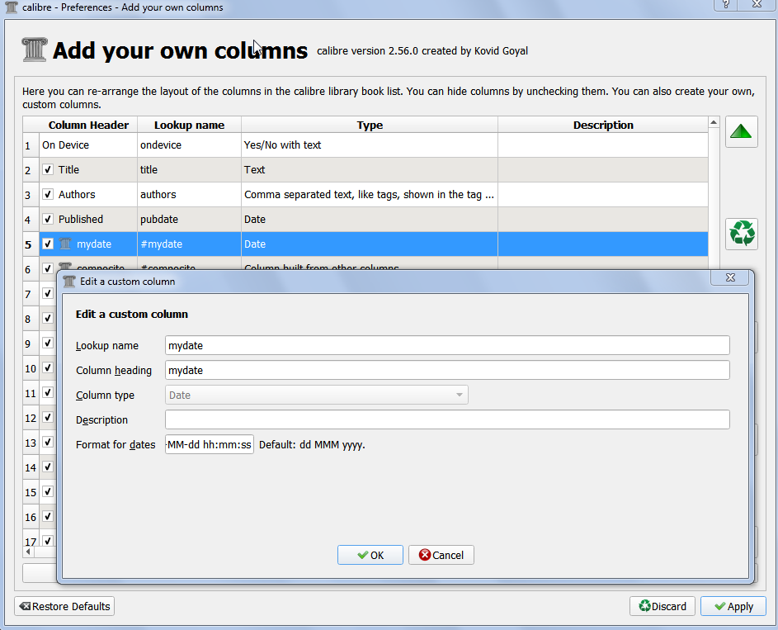
Task: Click the 'ondevice' lookup name cell
Action: click(190, 145)
